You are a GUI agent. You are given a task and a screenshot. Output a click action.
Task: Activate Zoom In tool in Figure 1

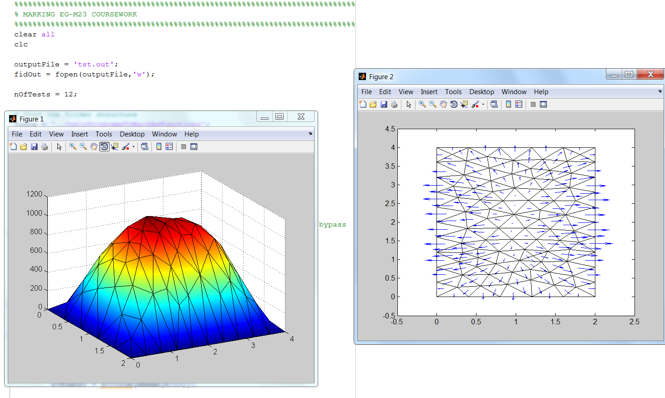pos(73,146)
